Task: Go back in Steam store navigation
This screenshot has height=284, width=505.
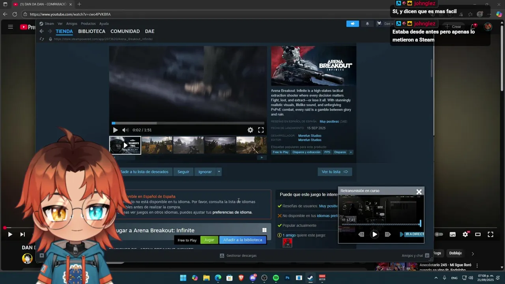Action: [x=41, y=31]
